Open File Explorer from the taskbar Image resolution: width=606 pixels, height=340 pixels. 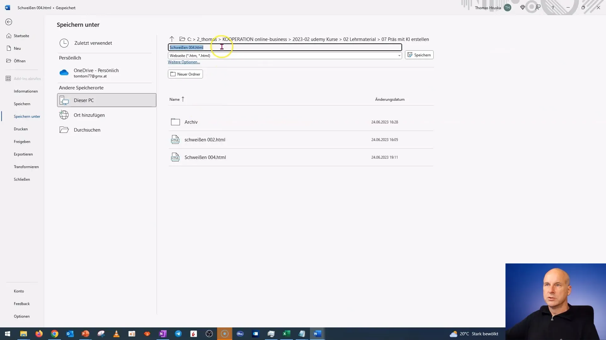[x=23, y=334]
